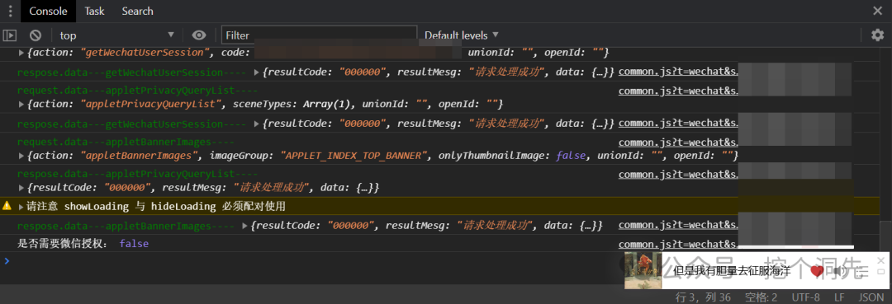
Task: Open common.js link on respose appletBannerImages row
Action: tap(678, 225)
